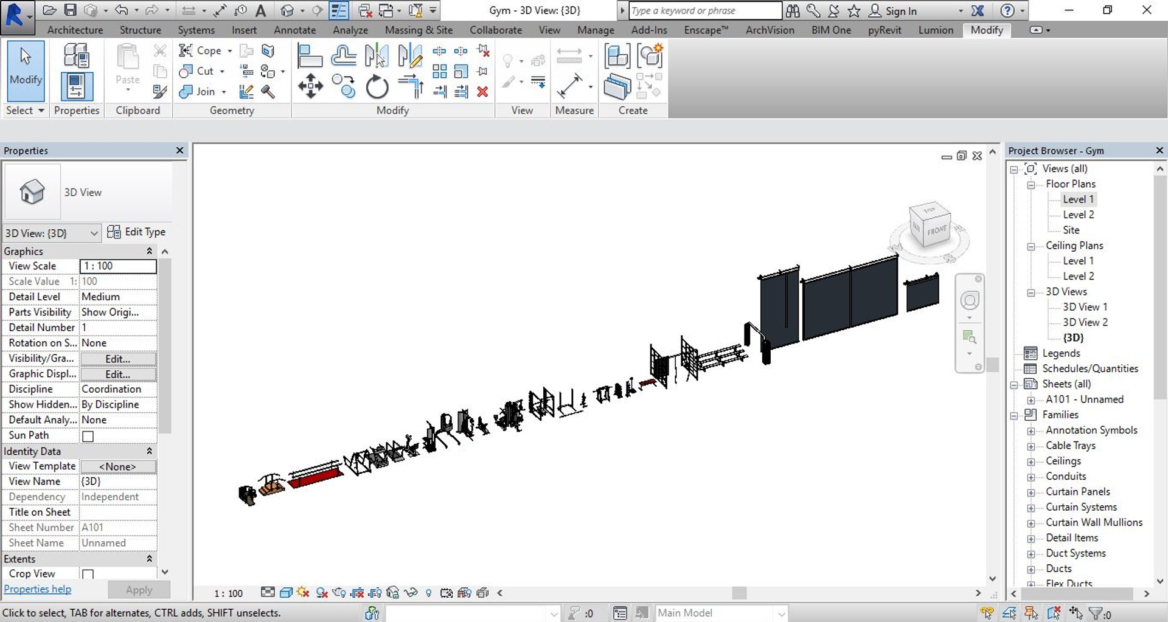Click Trim/Extend to Corner tool

click(x=411, y=86)
